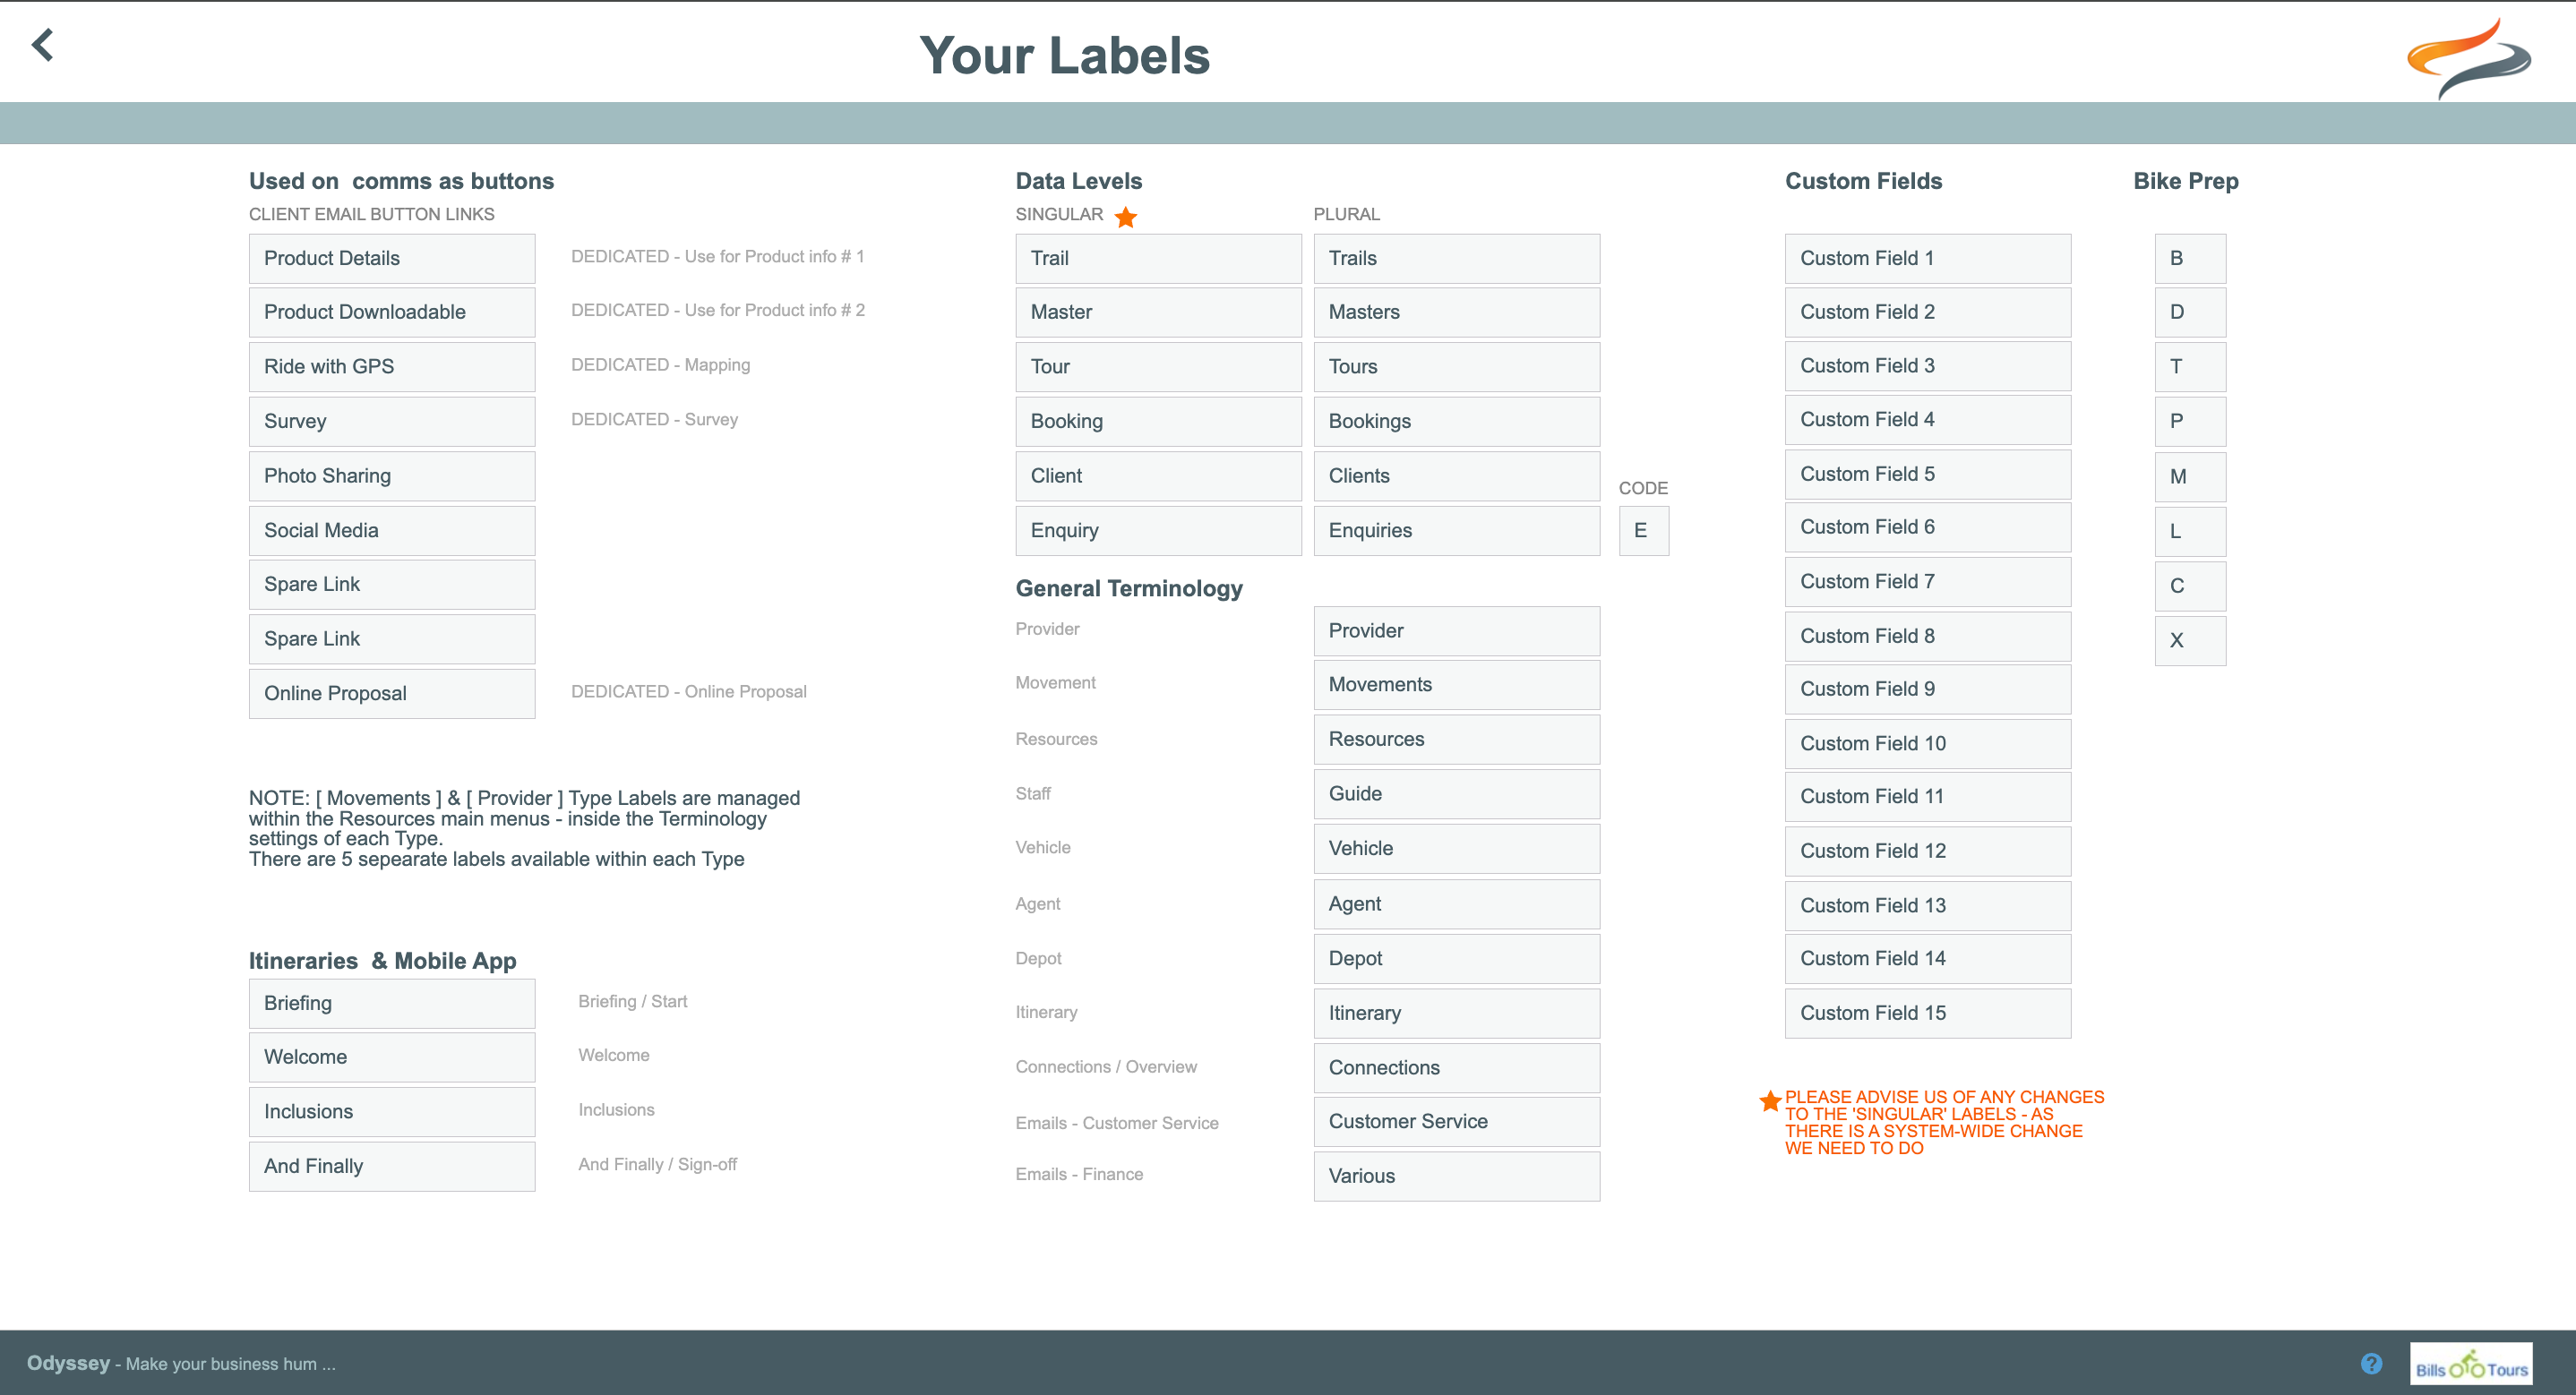This screenshot has height=1395, width=2576.
Task: Edit the Customer Service email label field
Action: [1456, 1122]
